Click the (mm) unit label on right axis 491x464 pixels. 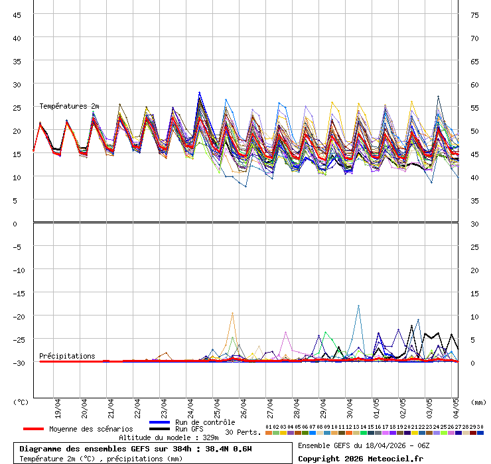(x=478, y=402)
